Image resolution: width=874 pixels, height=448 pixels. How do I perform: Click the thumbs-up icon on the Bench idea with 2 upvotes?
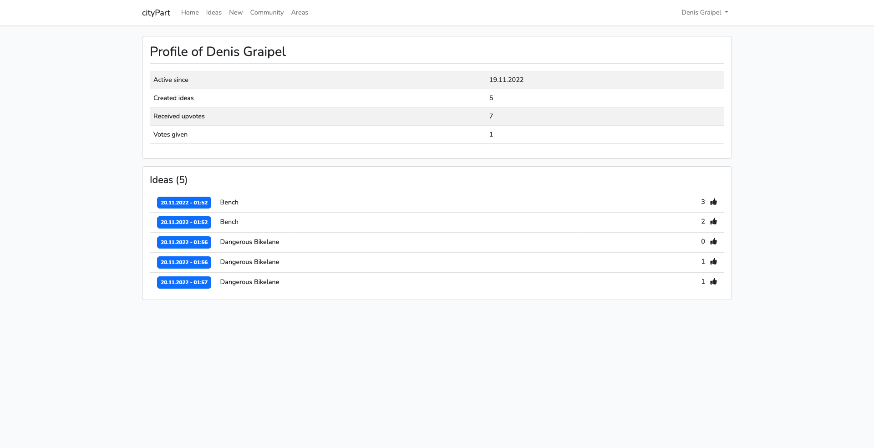tap(713, 221)
